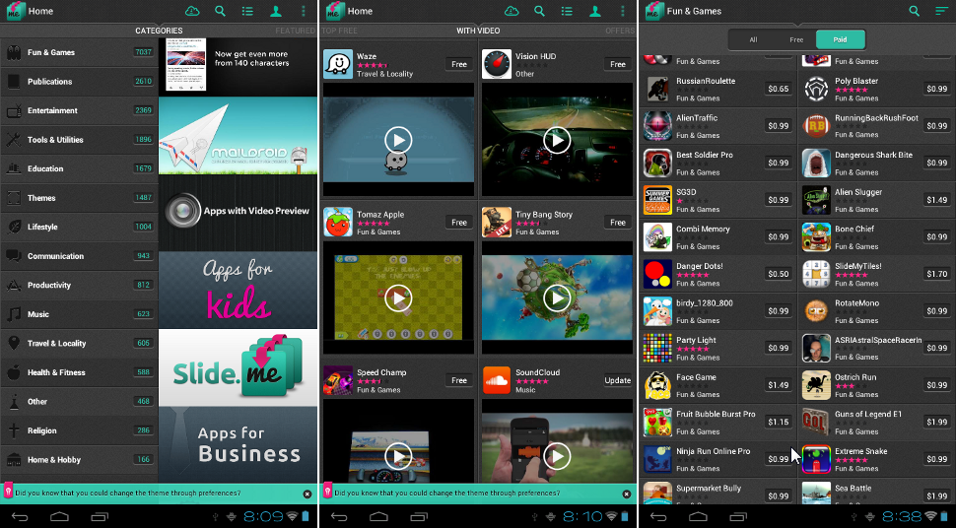The height and width of the screenshot is (528, 956).
Task: Switch to the Featured tab
Action: tap(295, 31)
